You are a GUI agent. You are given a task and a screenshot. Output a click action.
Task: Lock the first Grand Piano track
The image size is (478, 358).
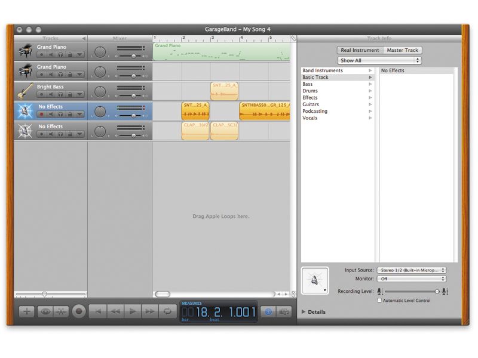(70, 55)
